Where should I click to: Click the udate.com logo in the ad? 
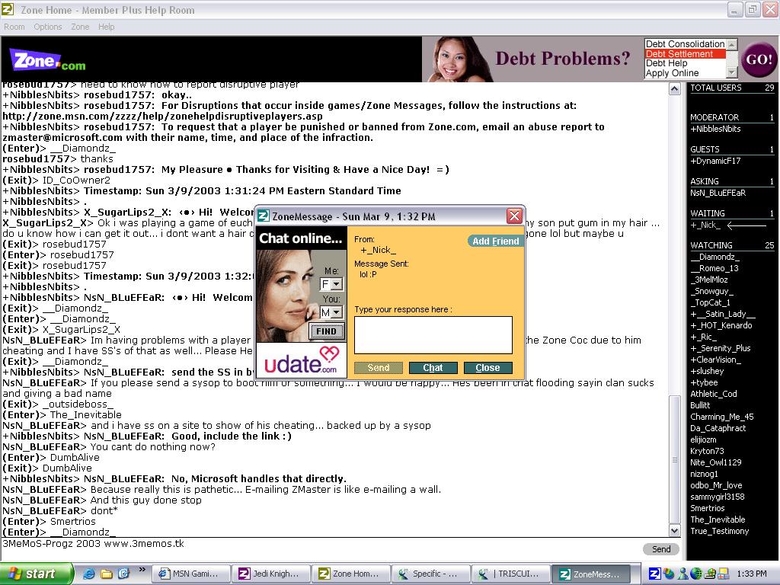pyautogui.click(x=301, y=360)
